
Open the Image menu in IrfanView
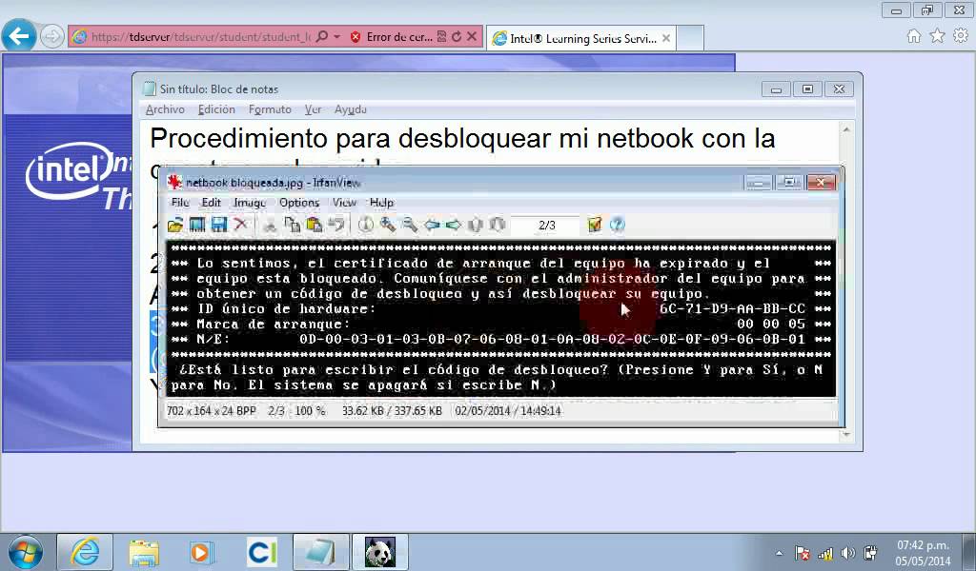250,203
